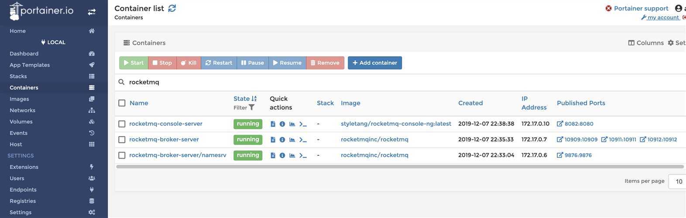Click the search magnifier icon
Image resolution: width=686 pixels, height=218 pixels.
tap(122, 82)
